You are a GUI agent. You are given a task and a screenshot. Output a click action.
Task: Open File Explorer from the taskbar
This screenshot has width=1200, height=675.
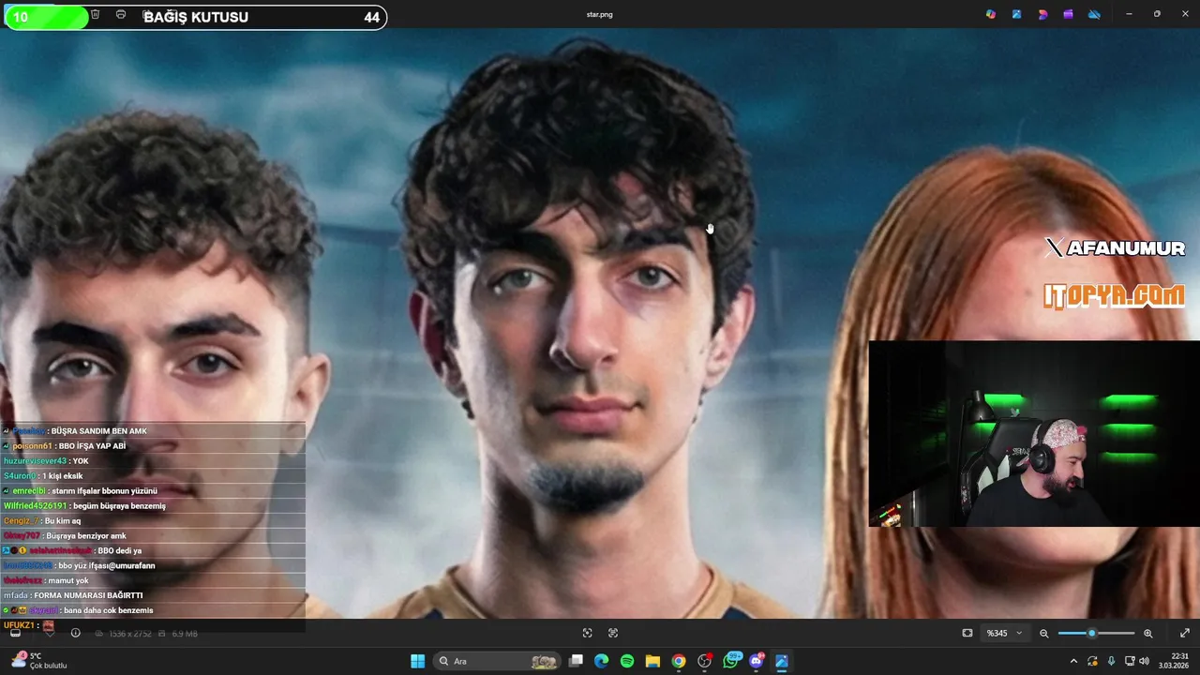(652, 661)
